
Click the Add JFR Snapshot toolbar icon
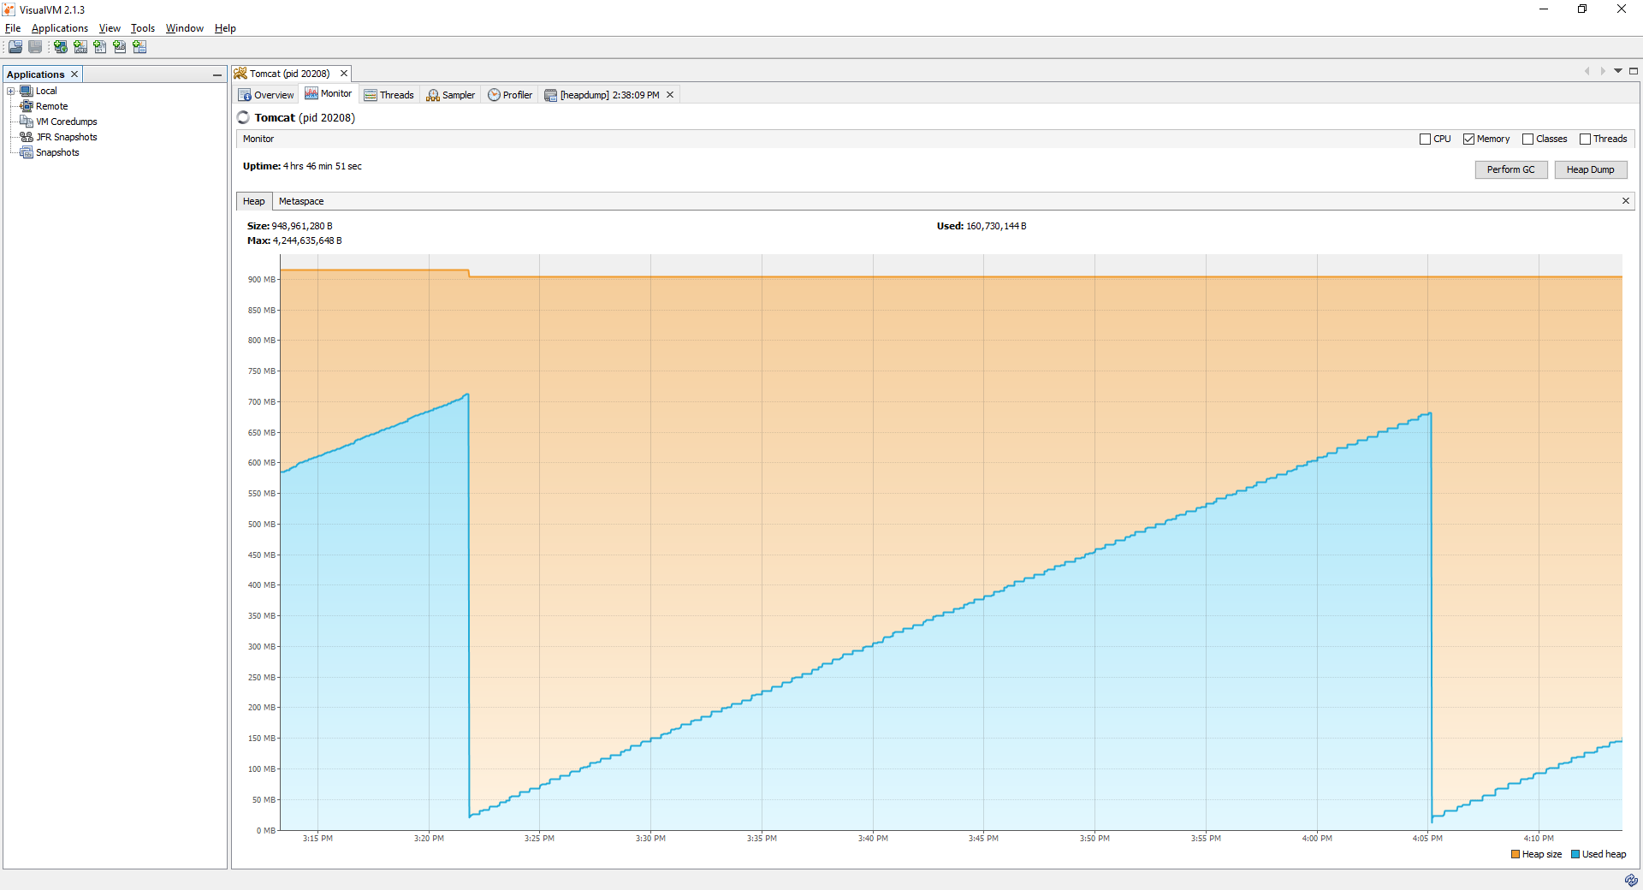click(120, 47)
